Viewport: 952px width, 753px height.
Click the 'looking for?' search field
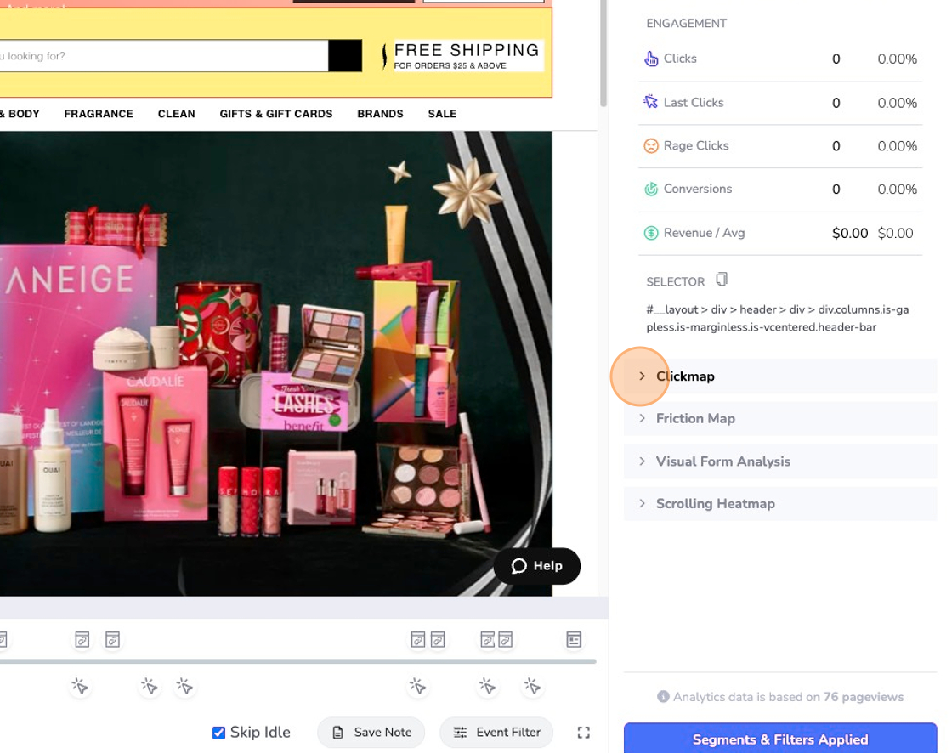coord(164,56)
